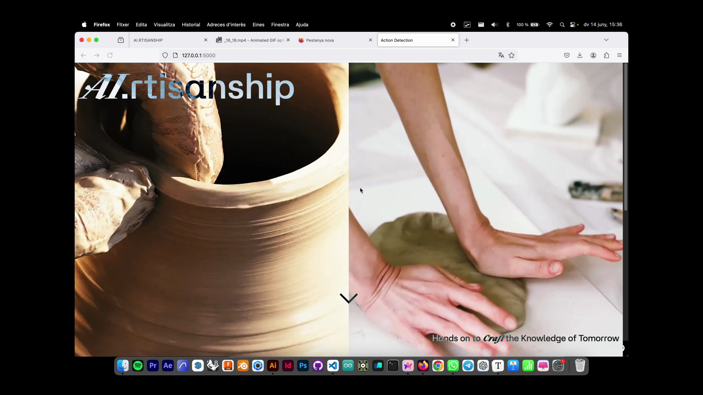Click the Firefox translate page icon
This screenshot has width=703, height=395.
click(x=501, y=55)
